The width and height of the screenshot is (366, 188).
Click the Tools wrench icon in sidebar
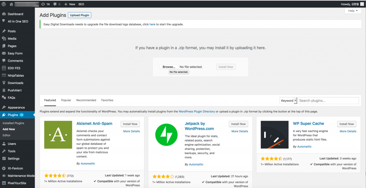[4, 151]
